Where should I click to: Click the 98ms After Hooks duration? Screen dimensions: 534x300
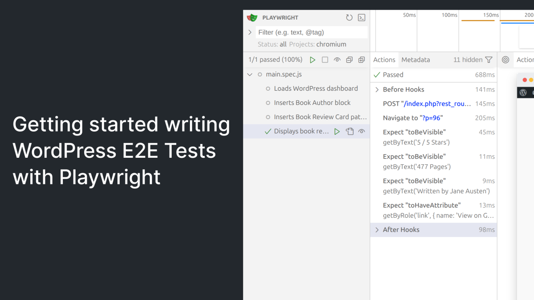487,230
